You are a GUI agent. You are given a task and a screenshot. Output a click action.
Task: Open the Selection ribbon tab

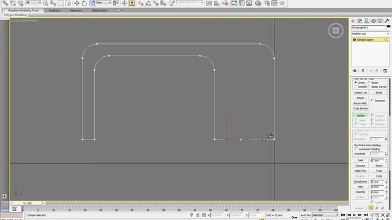tap(76, 10)
